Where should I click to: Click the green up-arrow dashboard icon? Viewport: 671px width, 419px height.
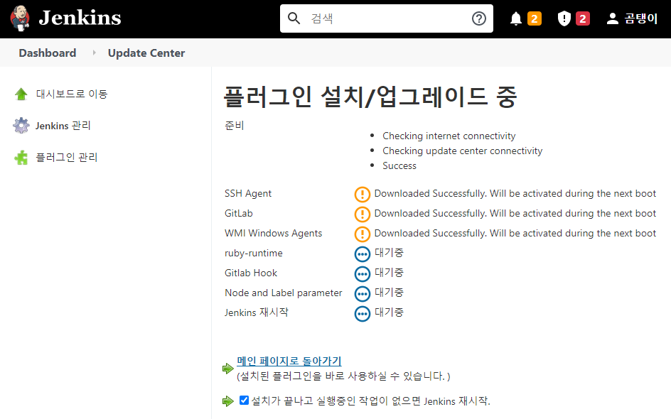21,94
